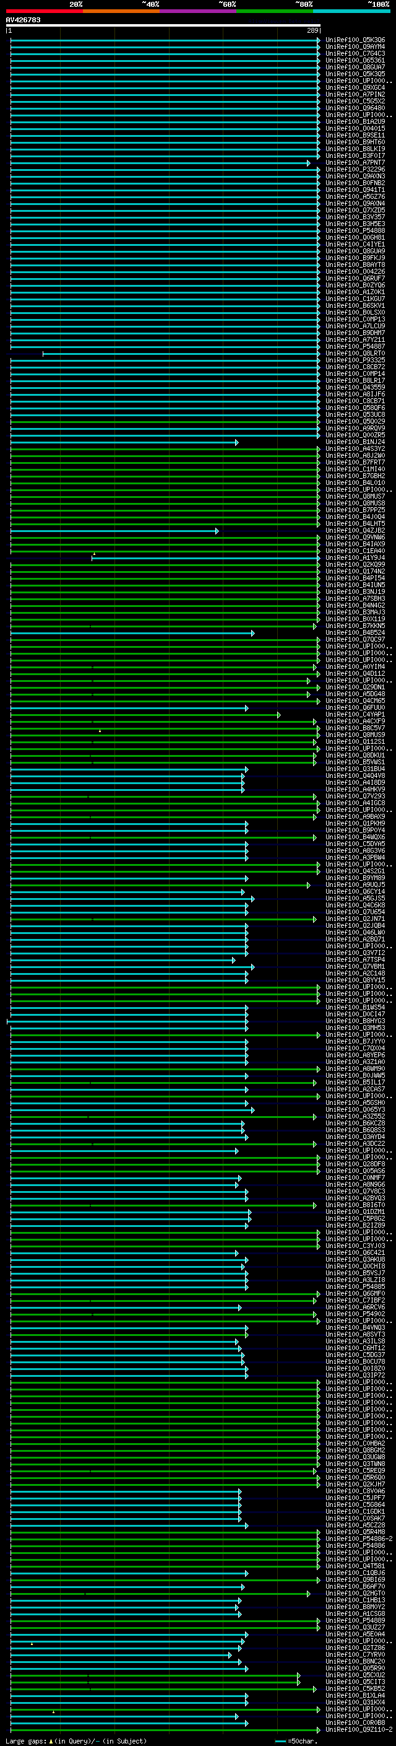Image resolution: width=396 pixels, height=1746 pixels.
Task: Open hit UniRef100_O65361
Action: [355, 60]
